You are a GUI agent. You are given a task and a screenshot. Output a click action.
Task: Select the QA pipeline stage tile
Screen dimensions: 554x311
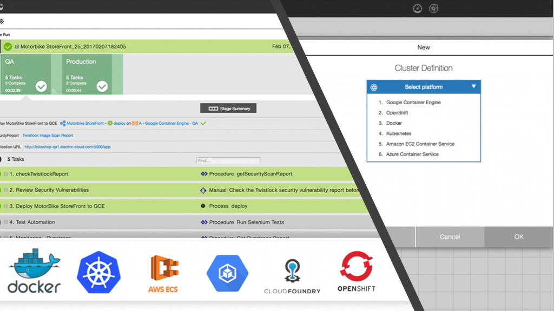click(26, 74)
